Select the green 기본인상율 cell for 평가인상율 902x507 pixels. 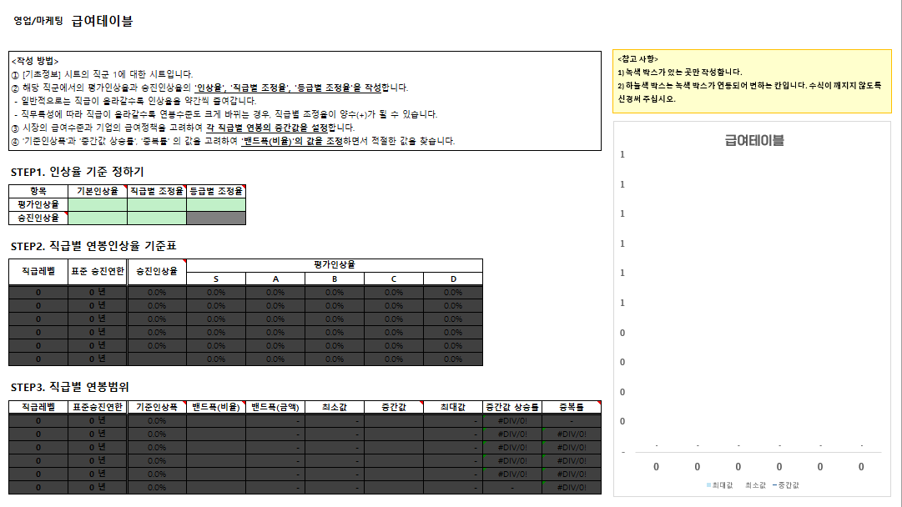tap(98, 204)
